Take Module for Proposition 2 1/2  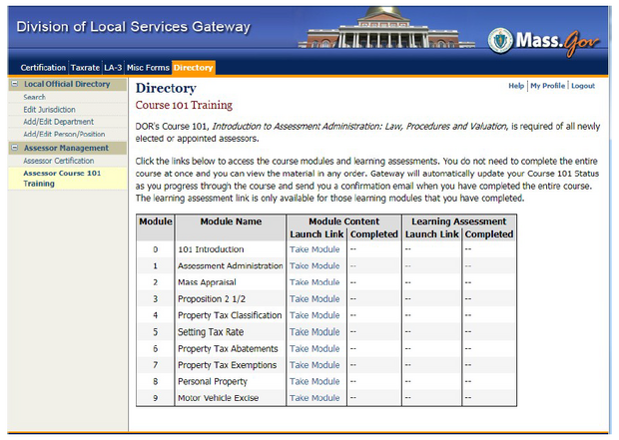pyautogui.click(x=314, y=299)
